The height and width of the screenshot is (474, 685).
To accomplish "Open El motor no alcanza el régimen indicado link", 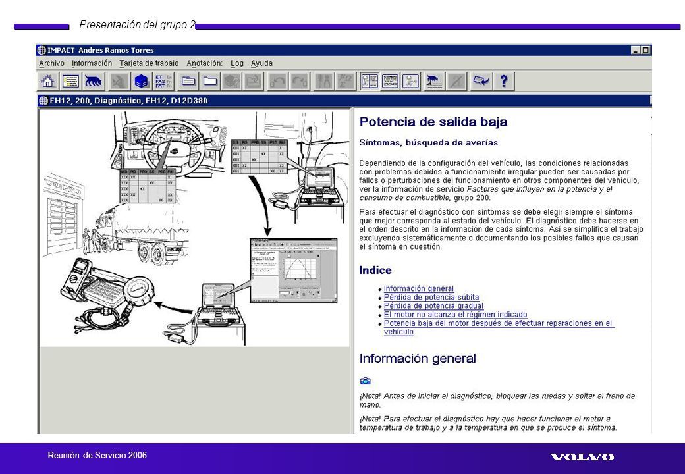I will [x=455, y=315].
